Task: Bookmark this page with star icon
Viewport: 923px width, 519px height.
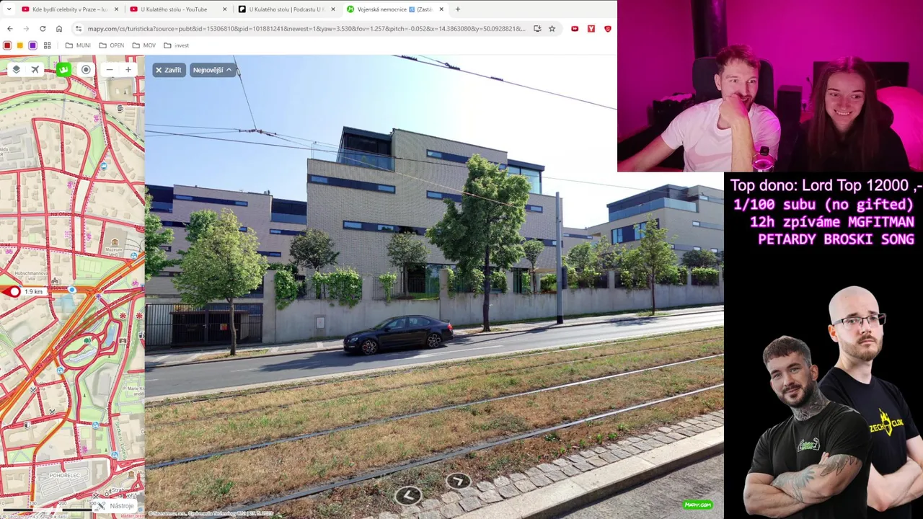Action: (x=552, y=29)
